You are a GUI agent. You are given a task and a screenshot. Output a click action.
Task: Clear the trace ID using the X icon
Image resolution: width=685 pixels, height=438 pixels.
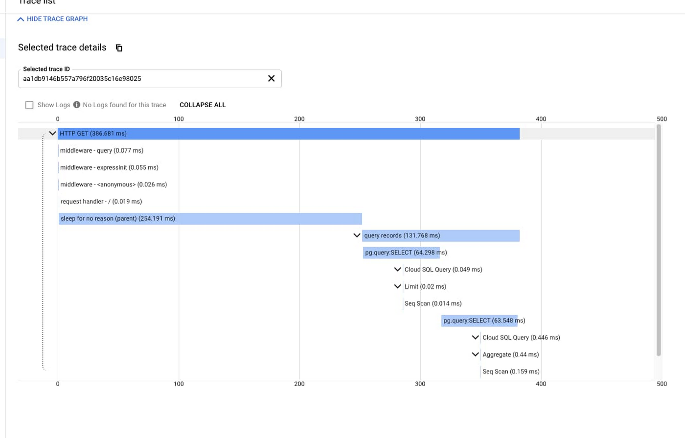(x=271, y=78)
